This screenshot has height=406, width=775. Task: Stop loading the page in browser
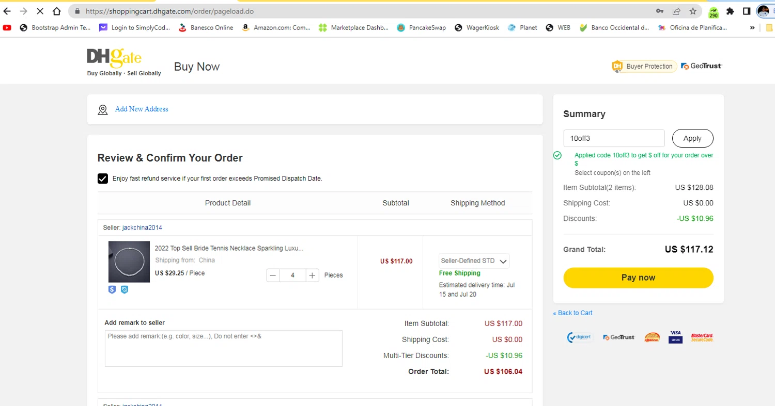(x=40, y=11)
